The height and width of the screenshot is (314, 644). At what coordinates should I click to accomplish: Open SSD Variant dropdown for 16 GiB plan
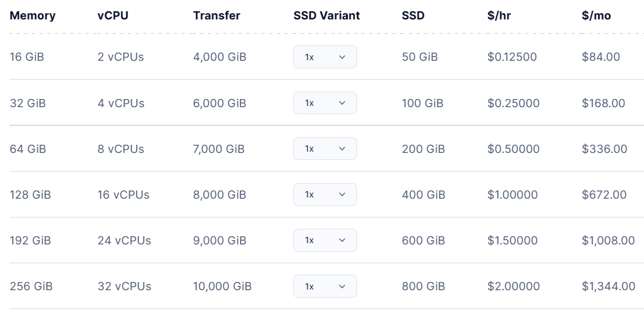[325, 57]
